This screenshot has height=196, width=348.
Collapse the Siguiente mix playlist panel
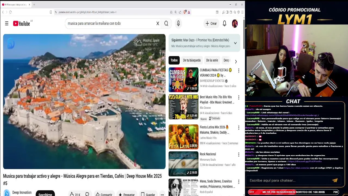tap(235, 43)
